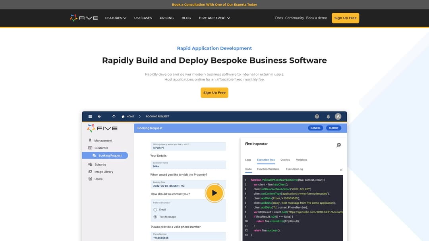
Task: Select the Email contact option
Action: (155, 210)
